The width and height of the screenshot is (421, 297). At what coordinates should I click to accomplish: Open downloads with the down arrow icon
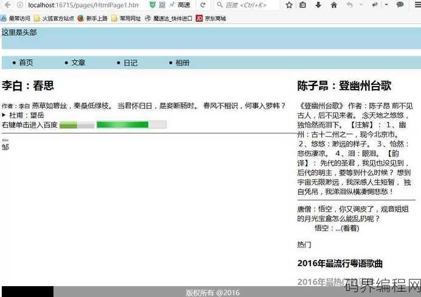pos(318,5)
